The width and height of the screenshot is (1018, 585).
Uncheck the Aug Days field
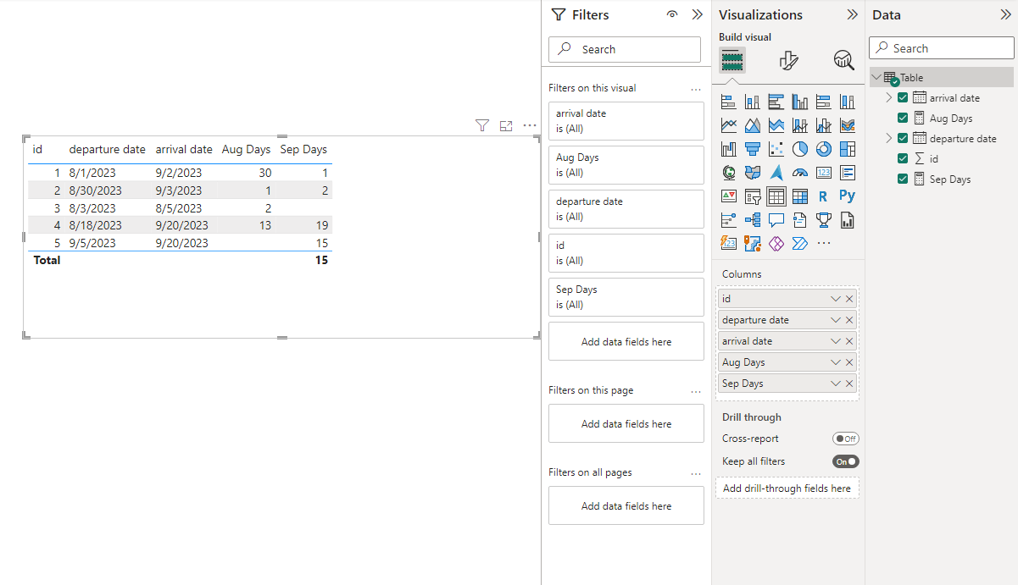coord(903,118)
